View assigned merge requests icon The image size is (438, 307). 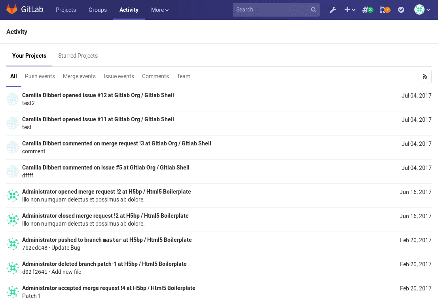(x=385, y=10)
